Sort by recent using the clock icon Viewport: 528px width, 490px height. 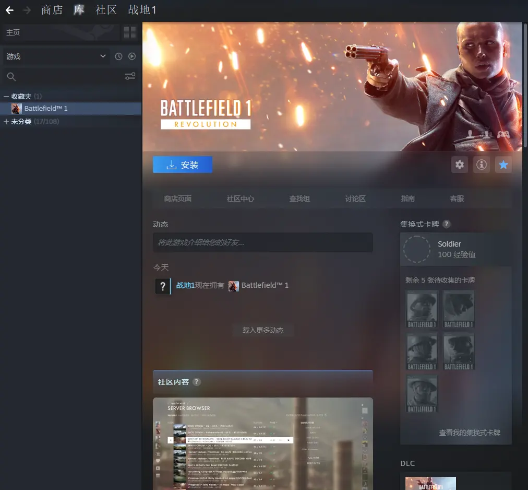[x=118, y=56]
